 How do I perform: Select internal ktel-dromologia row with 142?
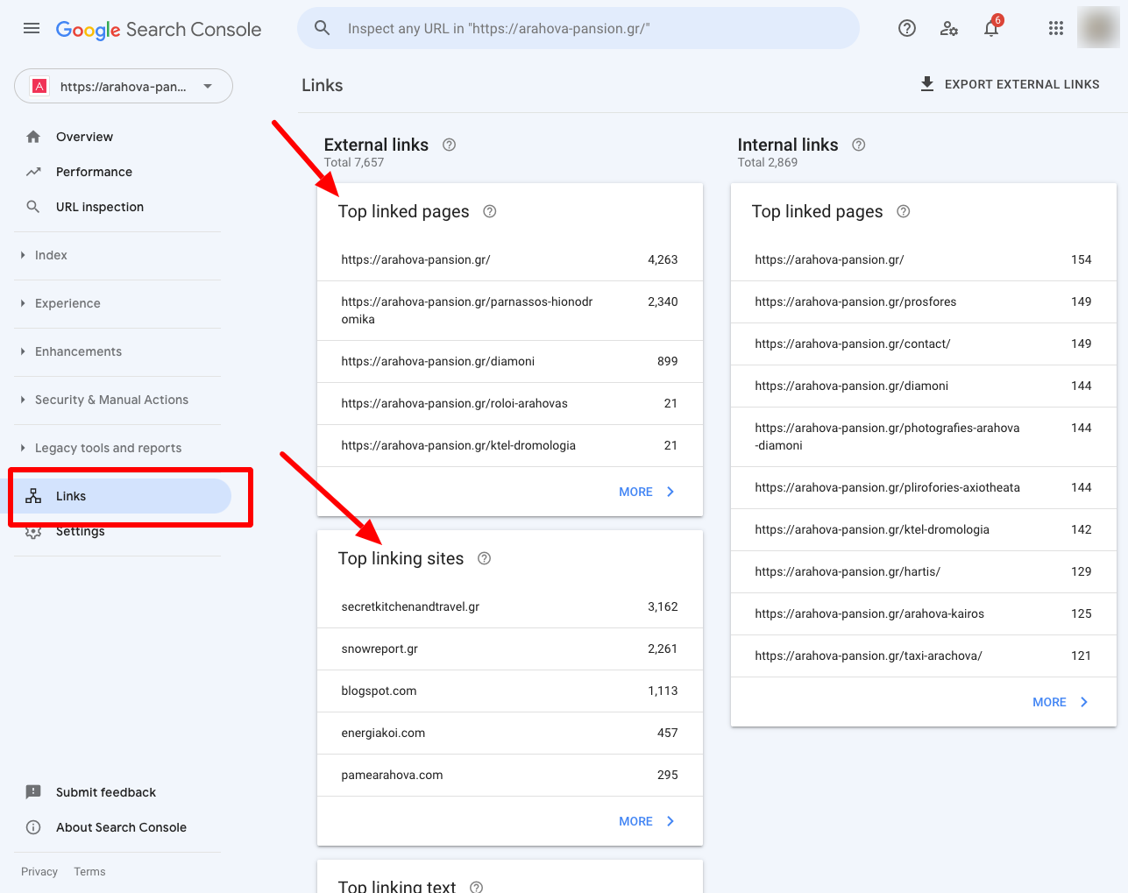tap(924, 529)
